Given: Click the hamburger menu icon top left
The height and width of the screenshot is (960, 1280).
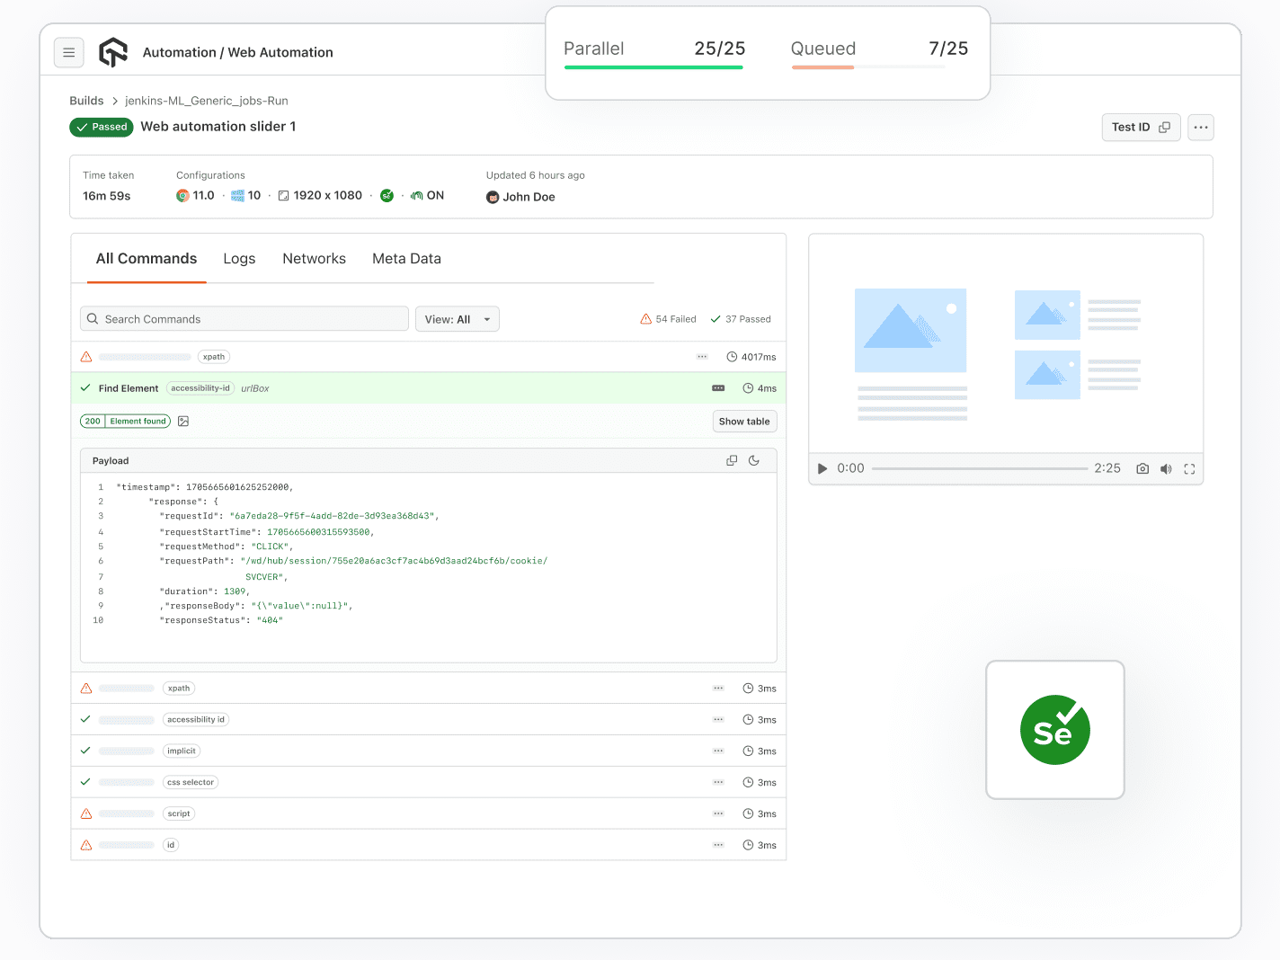Looking at the screenshot, I should pyautogui.click(x=69, y=52).
